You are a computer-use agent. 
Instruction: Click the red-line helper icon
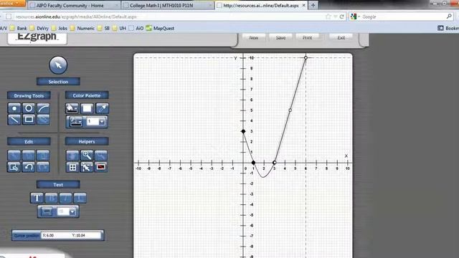pos(101,167)
